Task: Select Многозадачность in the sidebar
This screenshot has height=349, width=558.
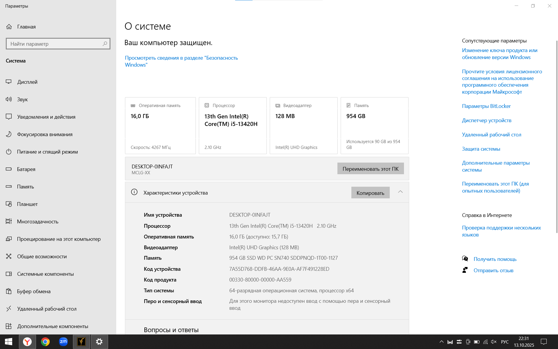Action: point(37,222)
